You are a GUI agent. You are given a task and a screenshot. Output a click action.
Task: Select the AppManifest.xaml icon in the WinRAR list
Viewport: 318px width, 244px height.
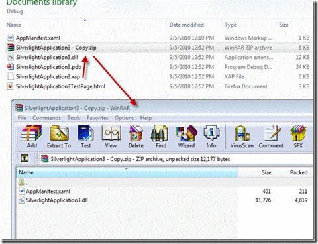click(x=22, y=191)
